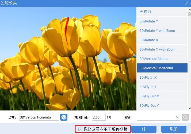Choose 3D\Fly Out Y transition

tap(162, 105)
